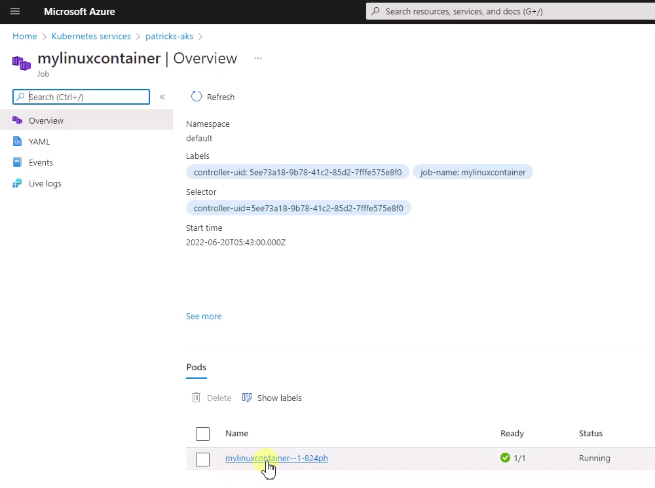Click the controller-uid label chip
This screenshot has width=655, height=488.
point(298,172)
